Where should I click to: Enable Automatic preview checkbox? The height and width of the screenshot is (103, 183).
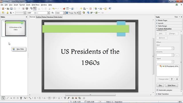click(x=157, y=90)
